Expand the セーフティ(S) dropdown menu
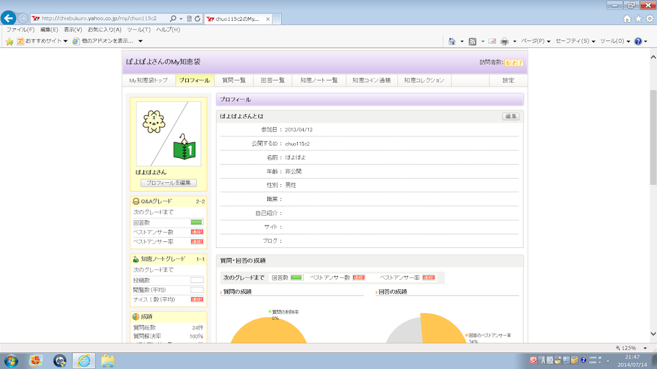Image resolution: width=657 pixels, height=369 pixels. [x=575, y=41]
